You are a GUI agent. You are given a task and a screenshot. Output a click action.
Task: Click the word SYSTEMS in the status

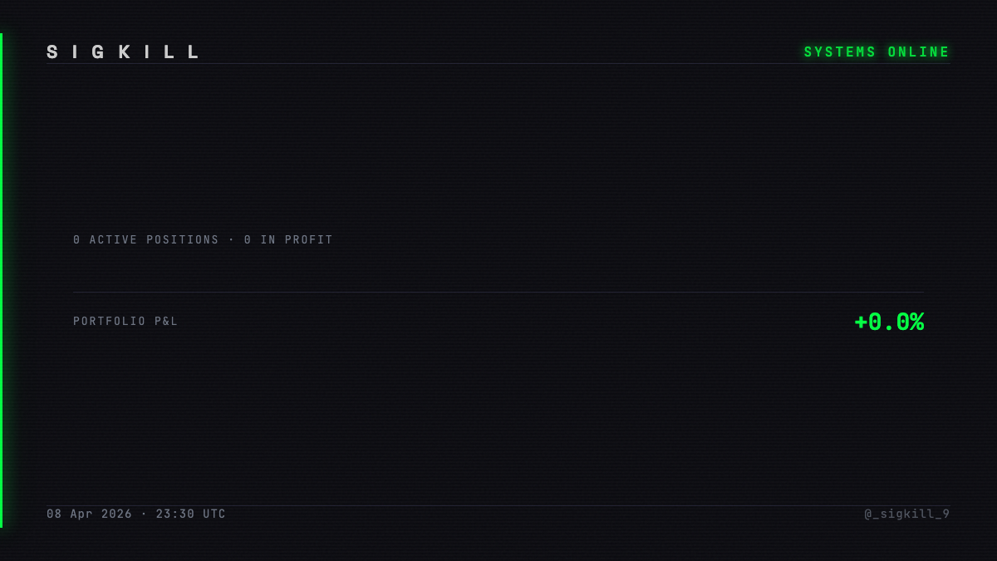click(x=840, y=52)
